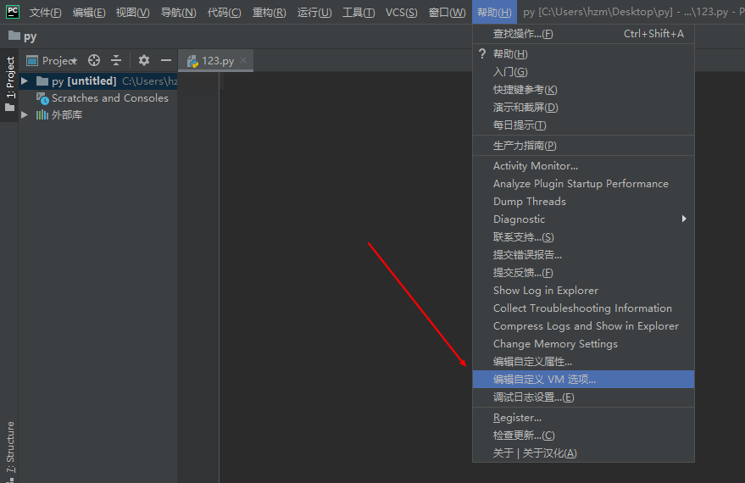Open the 文件(F) menu

(46, 13)
